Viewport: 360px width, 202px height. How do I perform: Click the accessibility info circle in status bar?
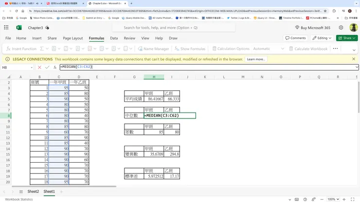[305, 199]
